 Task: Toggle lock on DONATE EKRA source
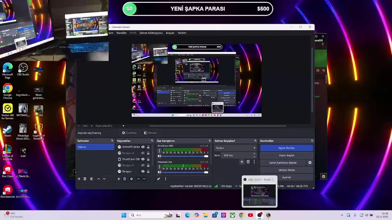[148, 147]
